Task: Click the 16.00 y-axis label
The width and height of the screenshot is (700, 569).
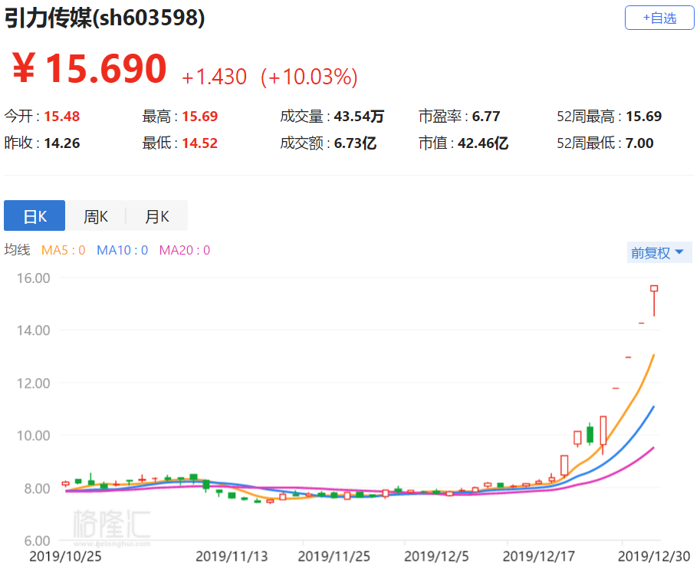Action: tap(34, 278)
